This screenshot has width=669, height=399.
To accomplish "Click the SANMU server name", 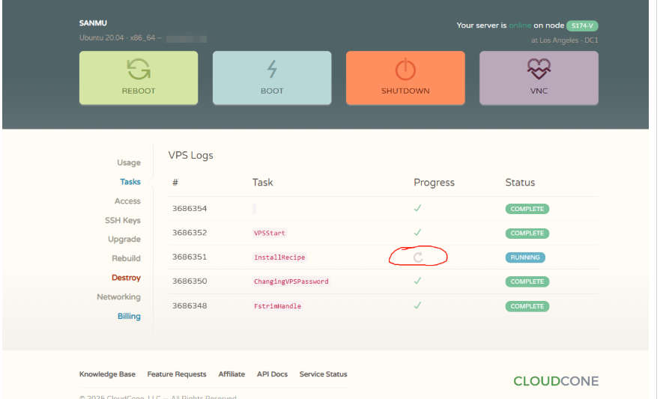I will point(93,23).
